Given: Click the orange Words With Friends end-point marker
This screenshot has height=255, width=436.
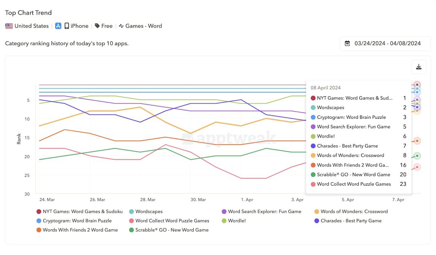Looking at the screenshot, I should pyautogui.click(x=417, y=141).
